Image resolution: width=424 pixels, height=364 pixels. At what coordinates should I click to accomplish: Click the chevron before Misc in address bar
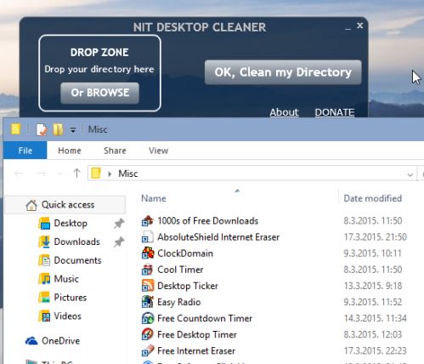coord(110,173)
